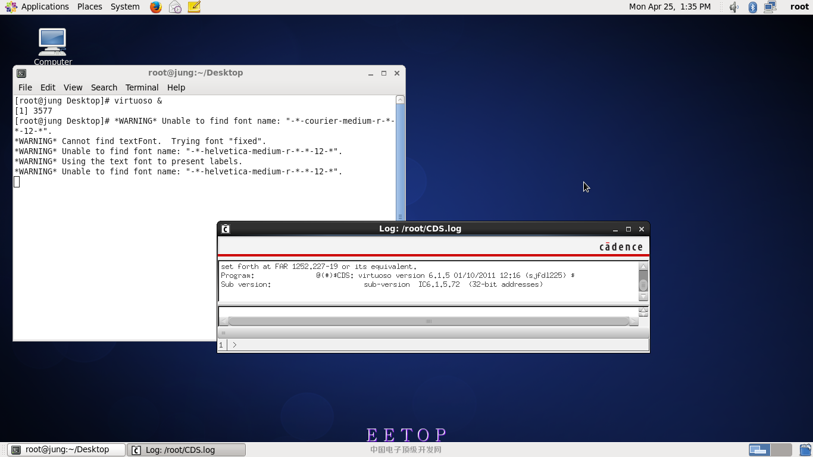Maximize the terminal window
The width and height of the screenshot is (813, 457).
click(x=384, y=73)
